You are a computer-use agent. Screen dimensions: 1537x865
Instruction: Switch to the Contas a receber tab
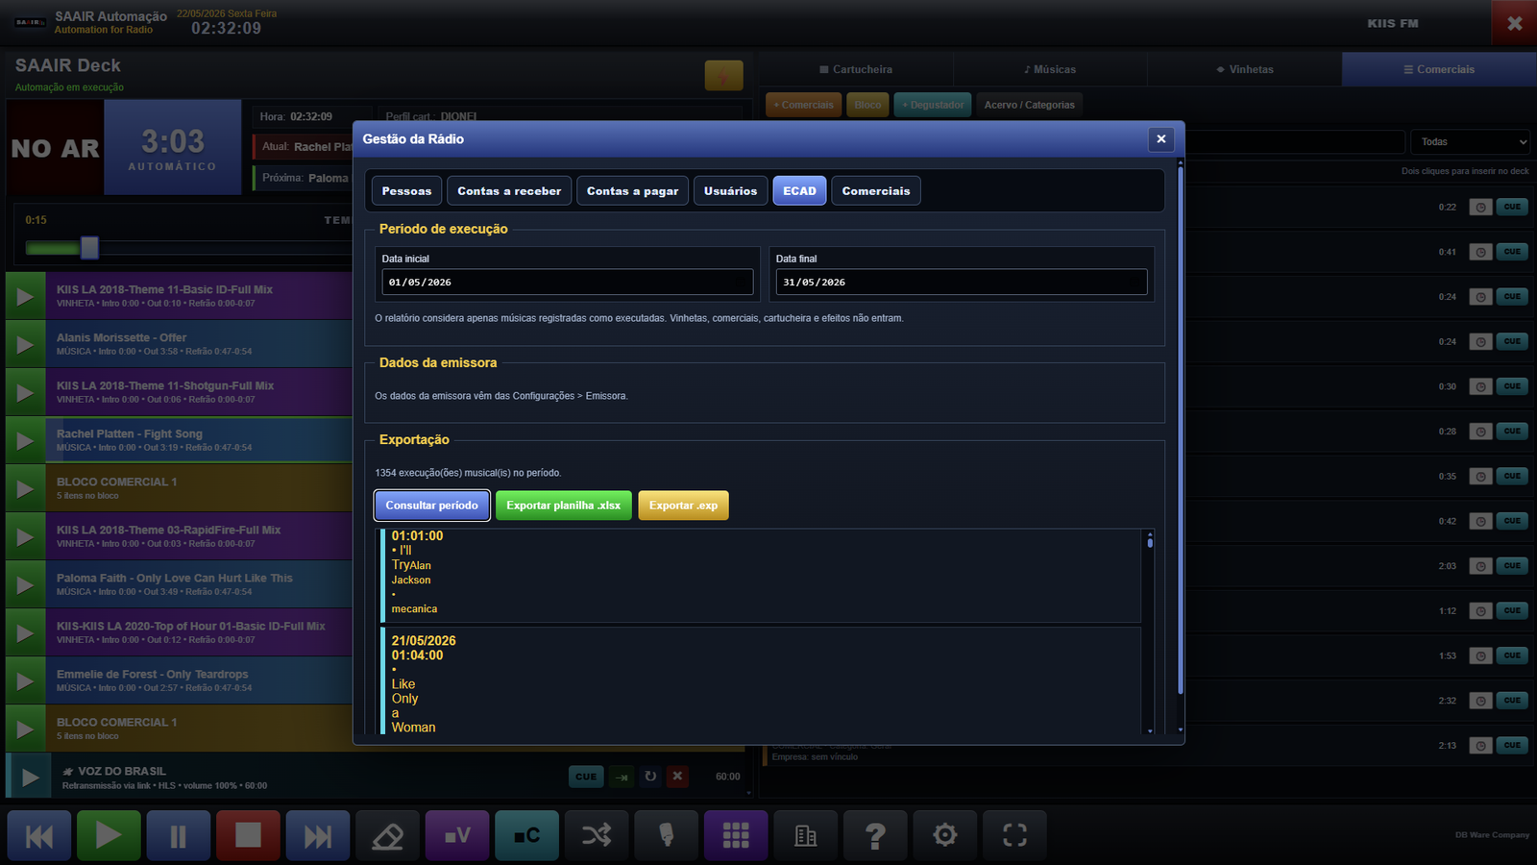coord(509,191)
